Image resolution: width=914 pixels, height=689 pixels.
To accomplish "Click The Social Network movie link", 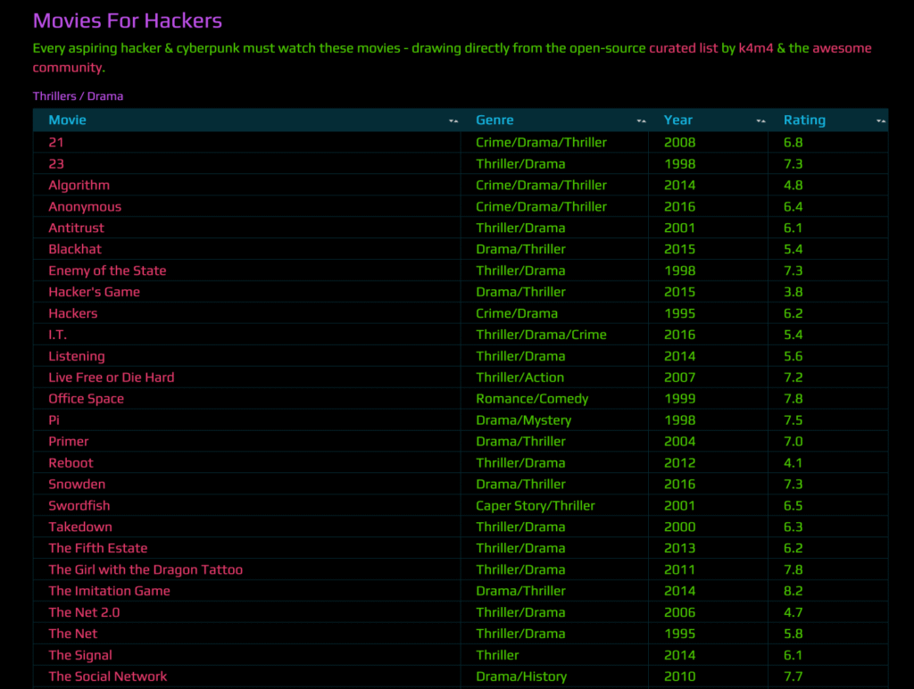I will point(108,677).
